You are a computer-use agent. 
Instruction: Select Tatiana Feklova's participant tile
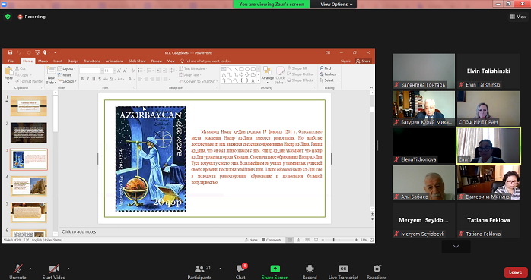488,220
